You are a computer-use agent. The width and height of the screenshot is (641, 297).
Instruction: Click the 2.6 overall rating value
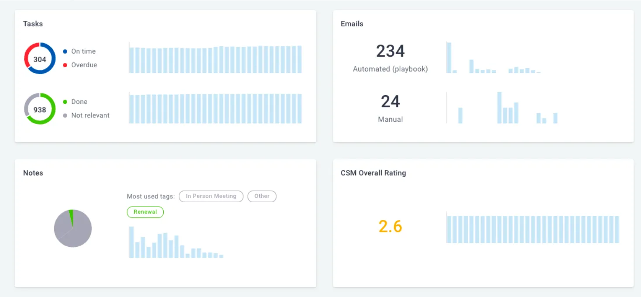pyautogui.click(x=390, y=226)
